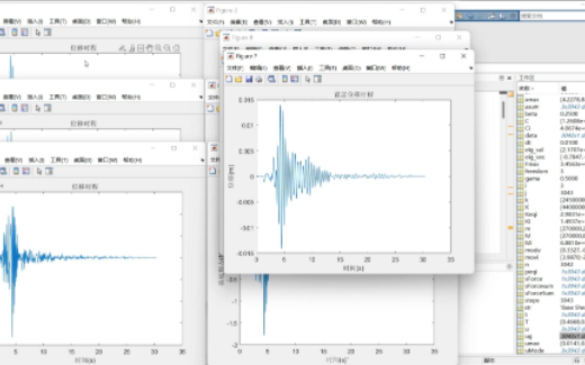585x365 pixels.
Task: Select Edit Plot arrow tool in Figure 7
Action: [307, 79]
